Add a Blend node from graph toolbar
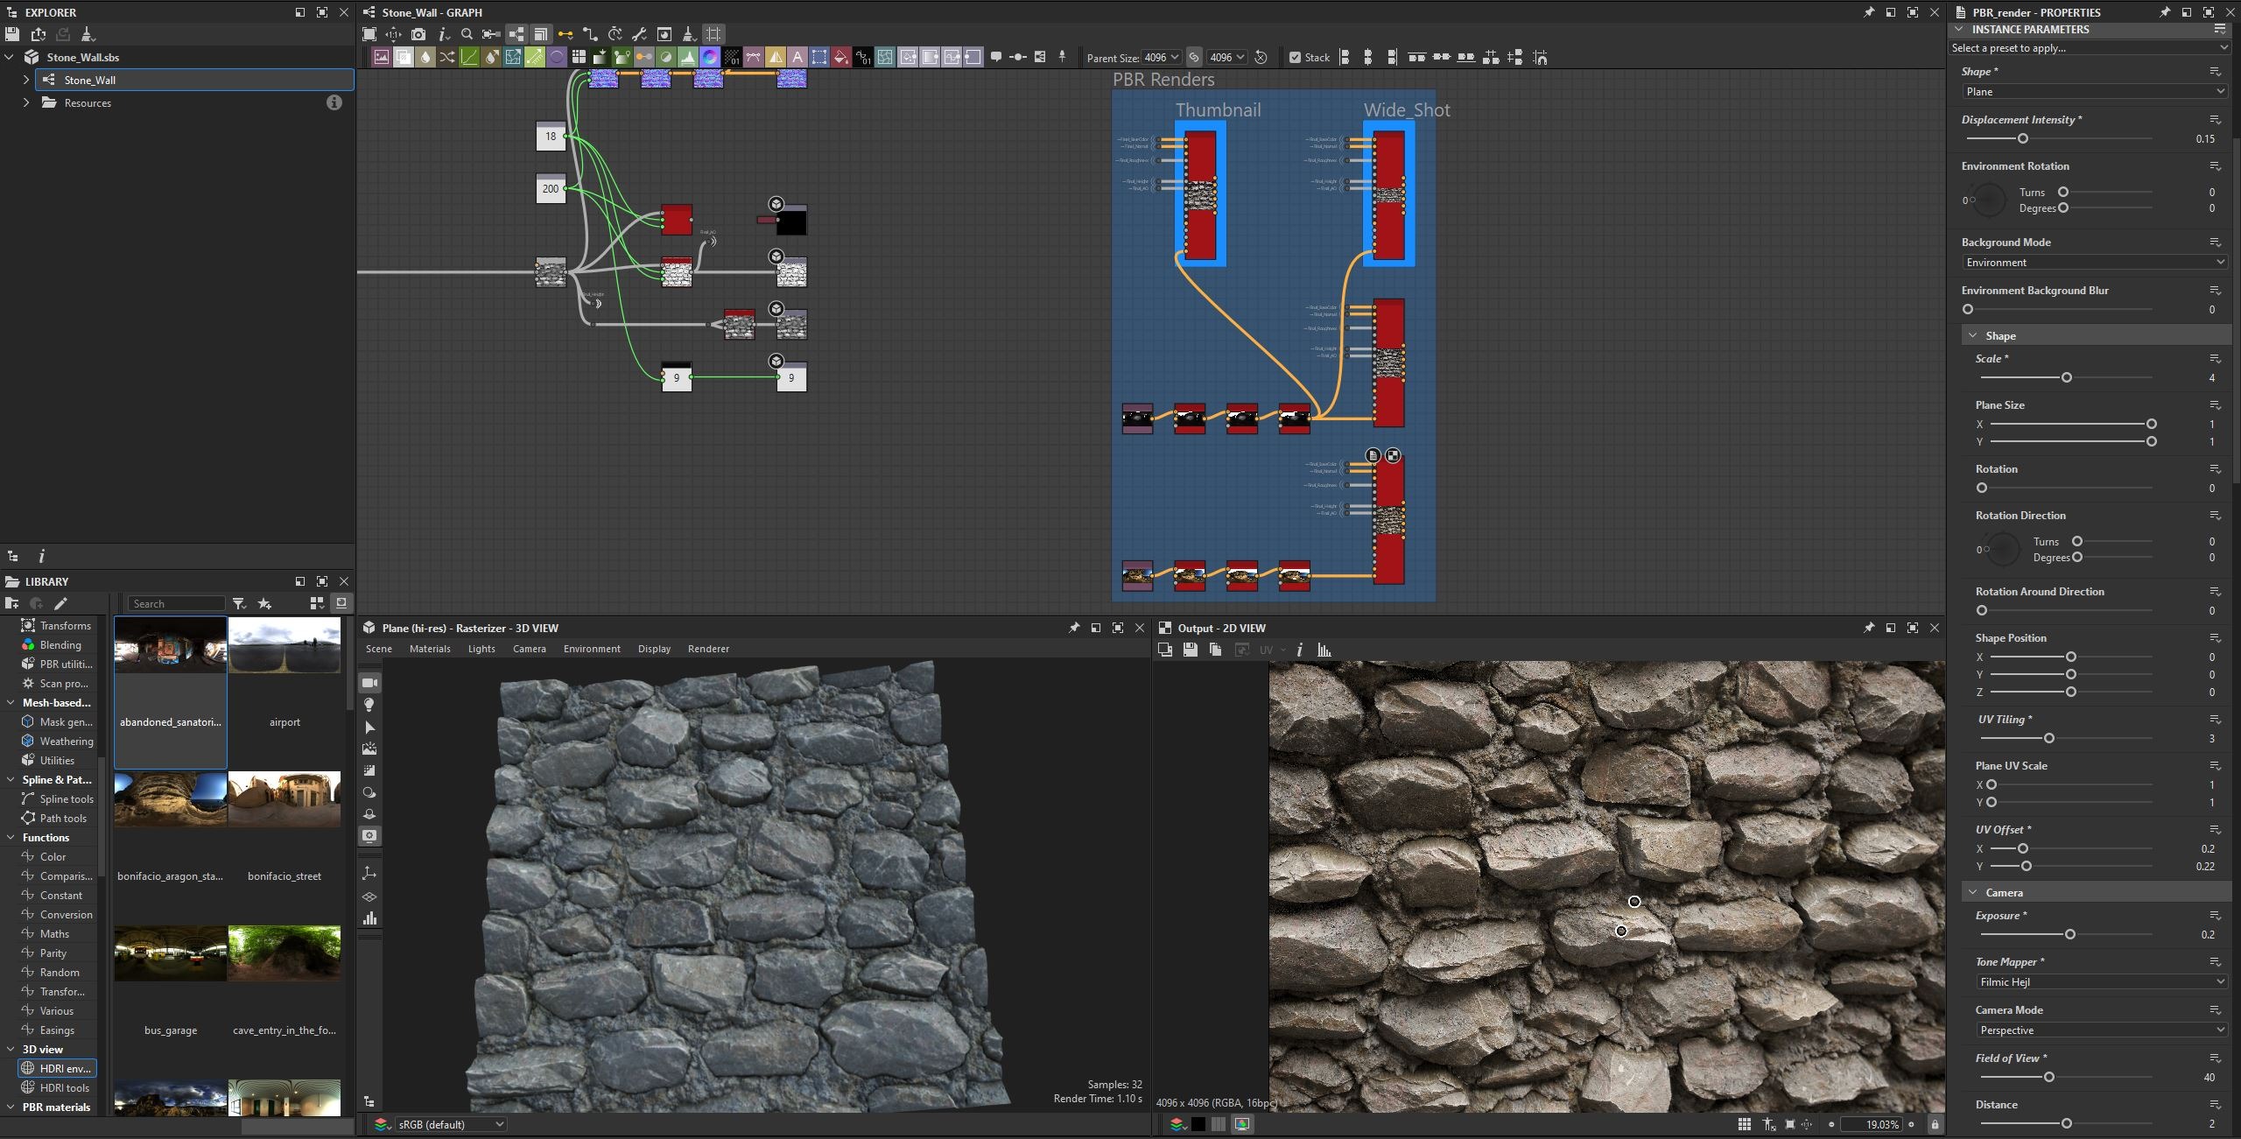This screenshot has width=2241, height=1139. pyautogui.click(x=404, y=57)
